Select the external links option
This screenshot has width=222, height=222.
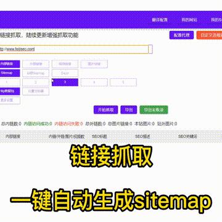pos(36,64)
